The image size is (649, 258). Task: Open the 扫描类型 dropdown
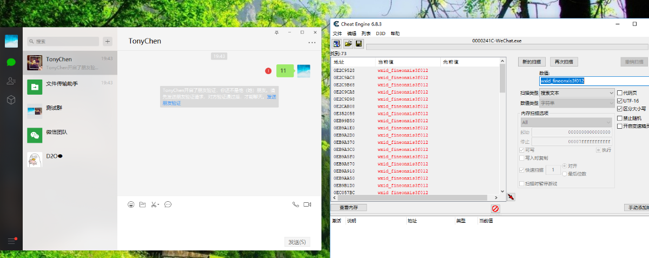577,93
